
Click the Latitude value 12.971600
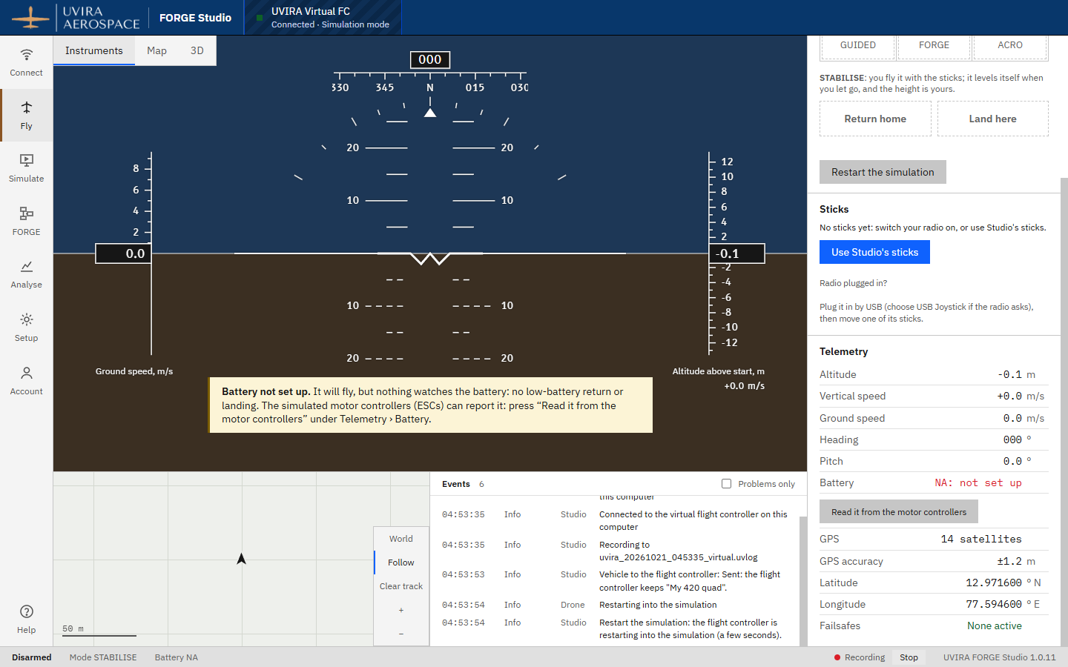[x=994, y=583]
